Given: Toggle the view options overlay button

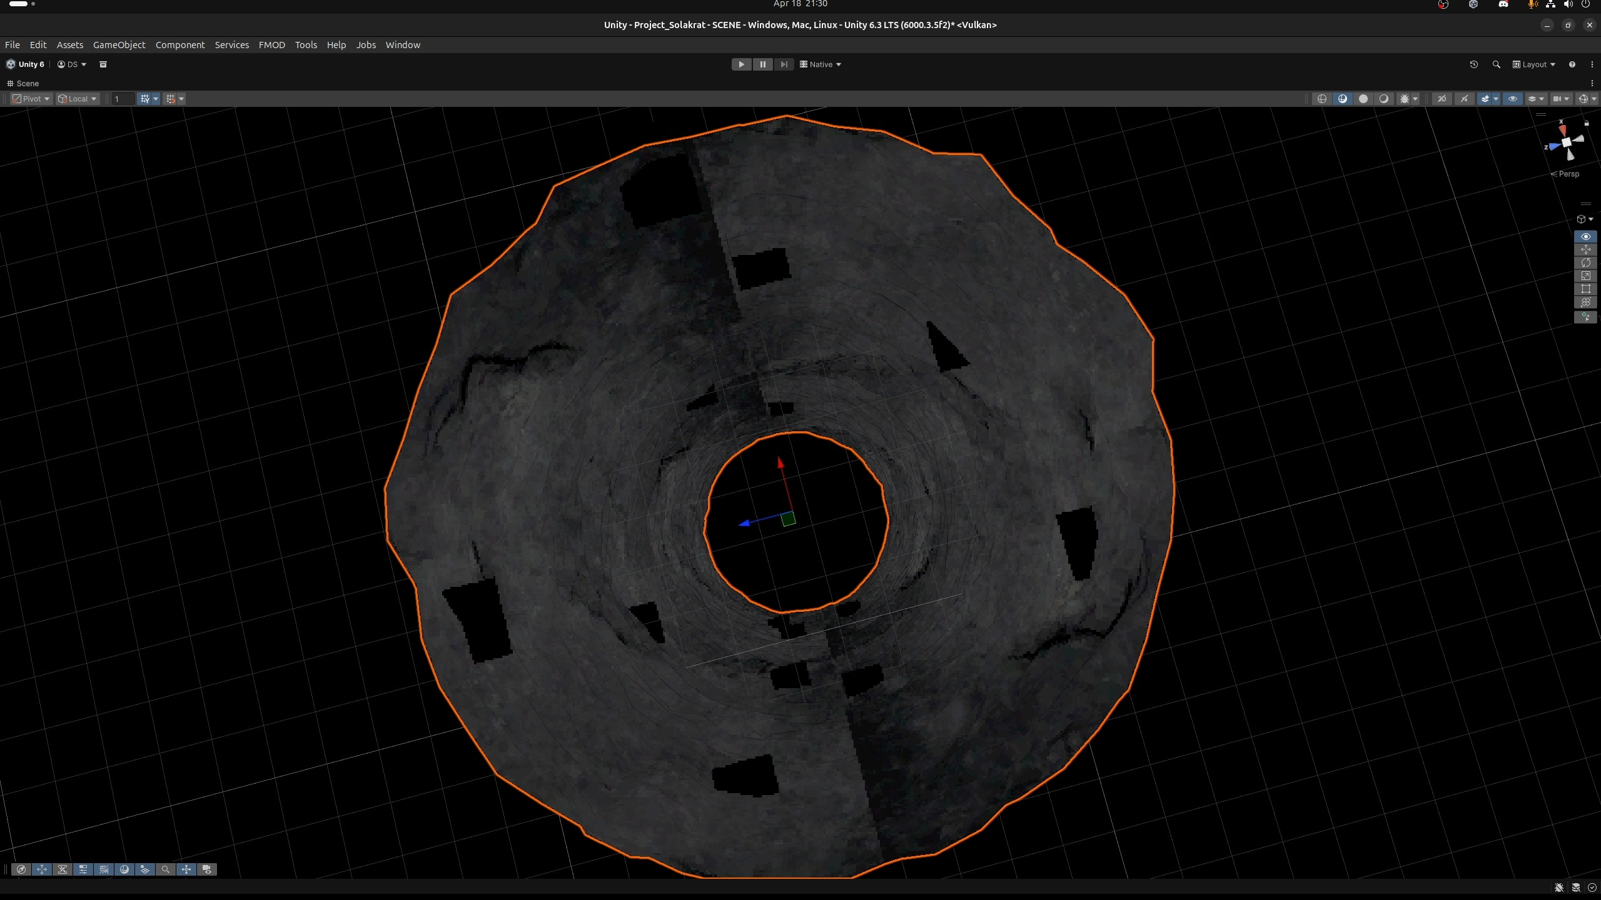Looking at the screenshot, I should tap(145, 869).
